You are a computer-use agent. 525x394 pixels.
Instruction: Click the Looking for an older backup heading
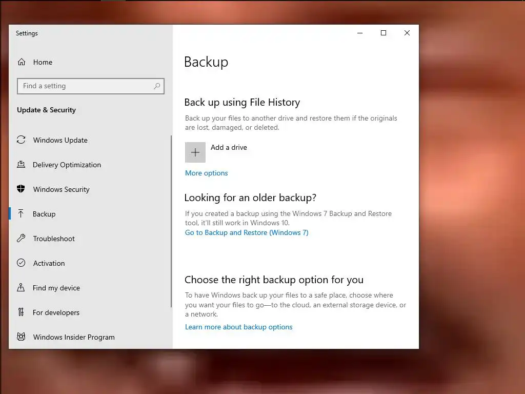tap(250, 198)
